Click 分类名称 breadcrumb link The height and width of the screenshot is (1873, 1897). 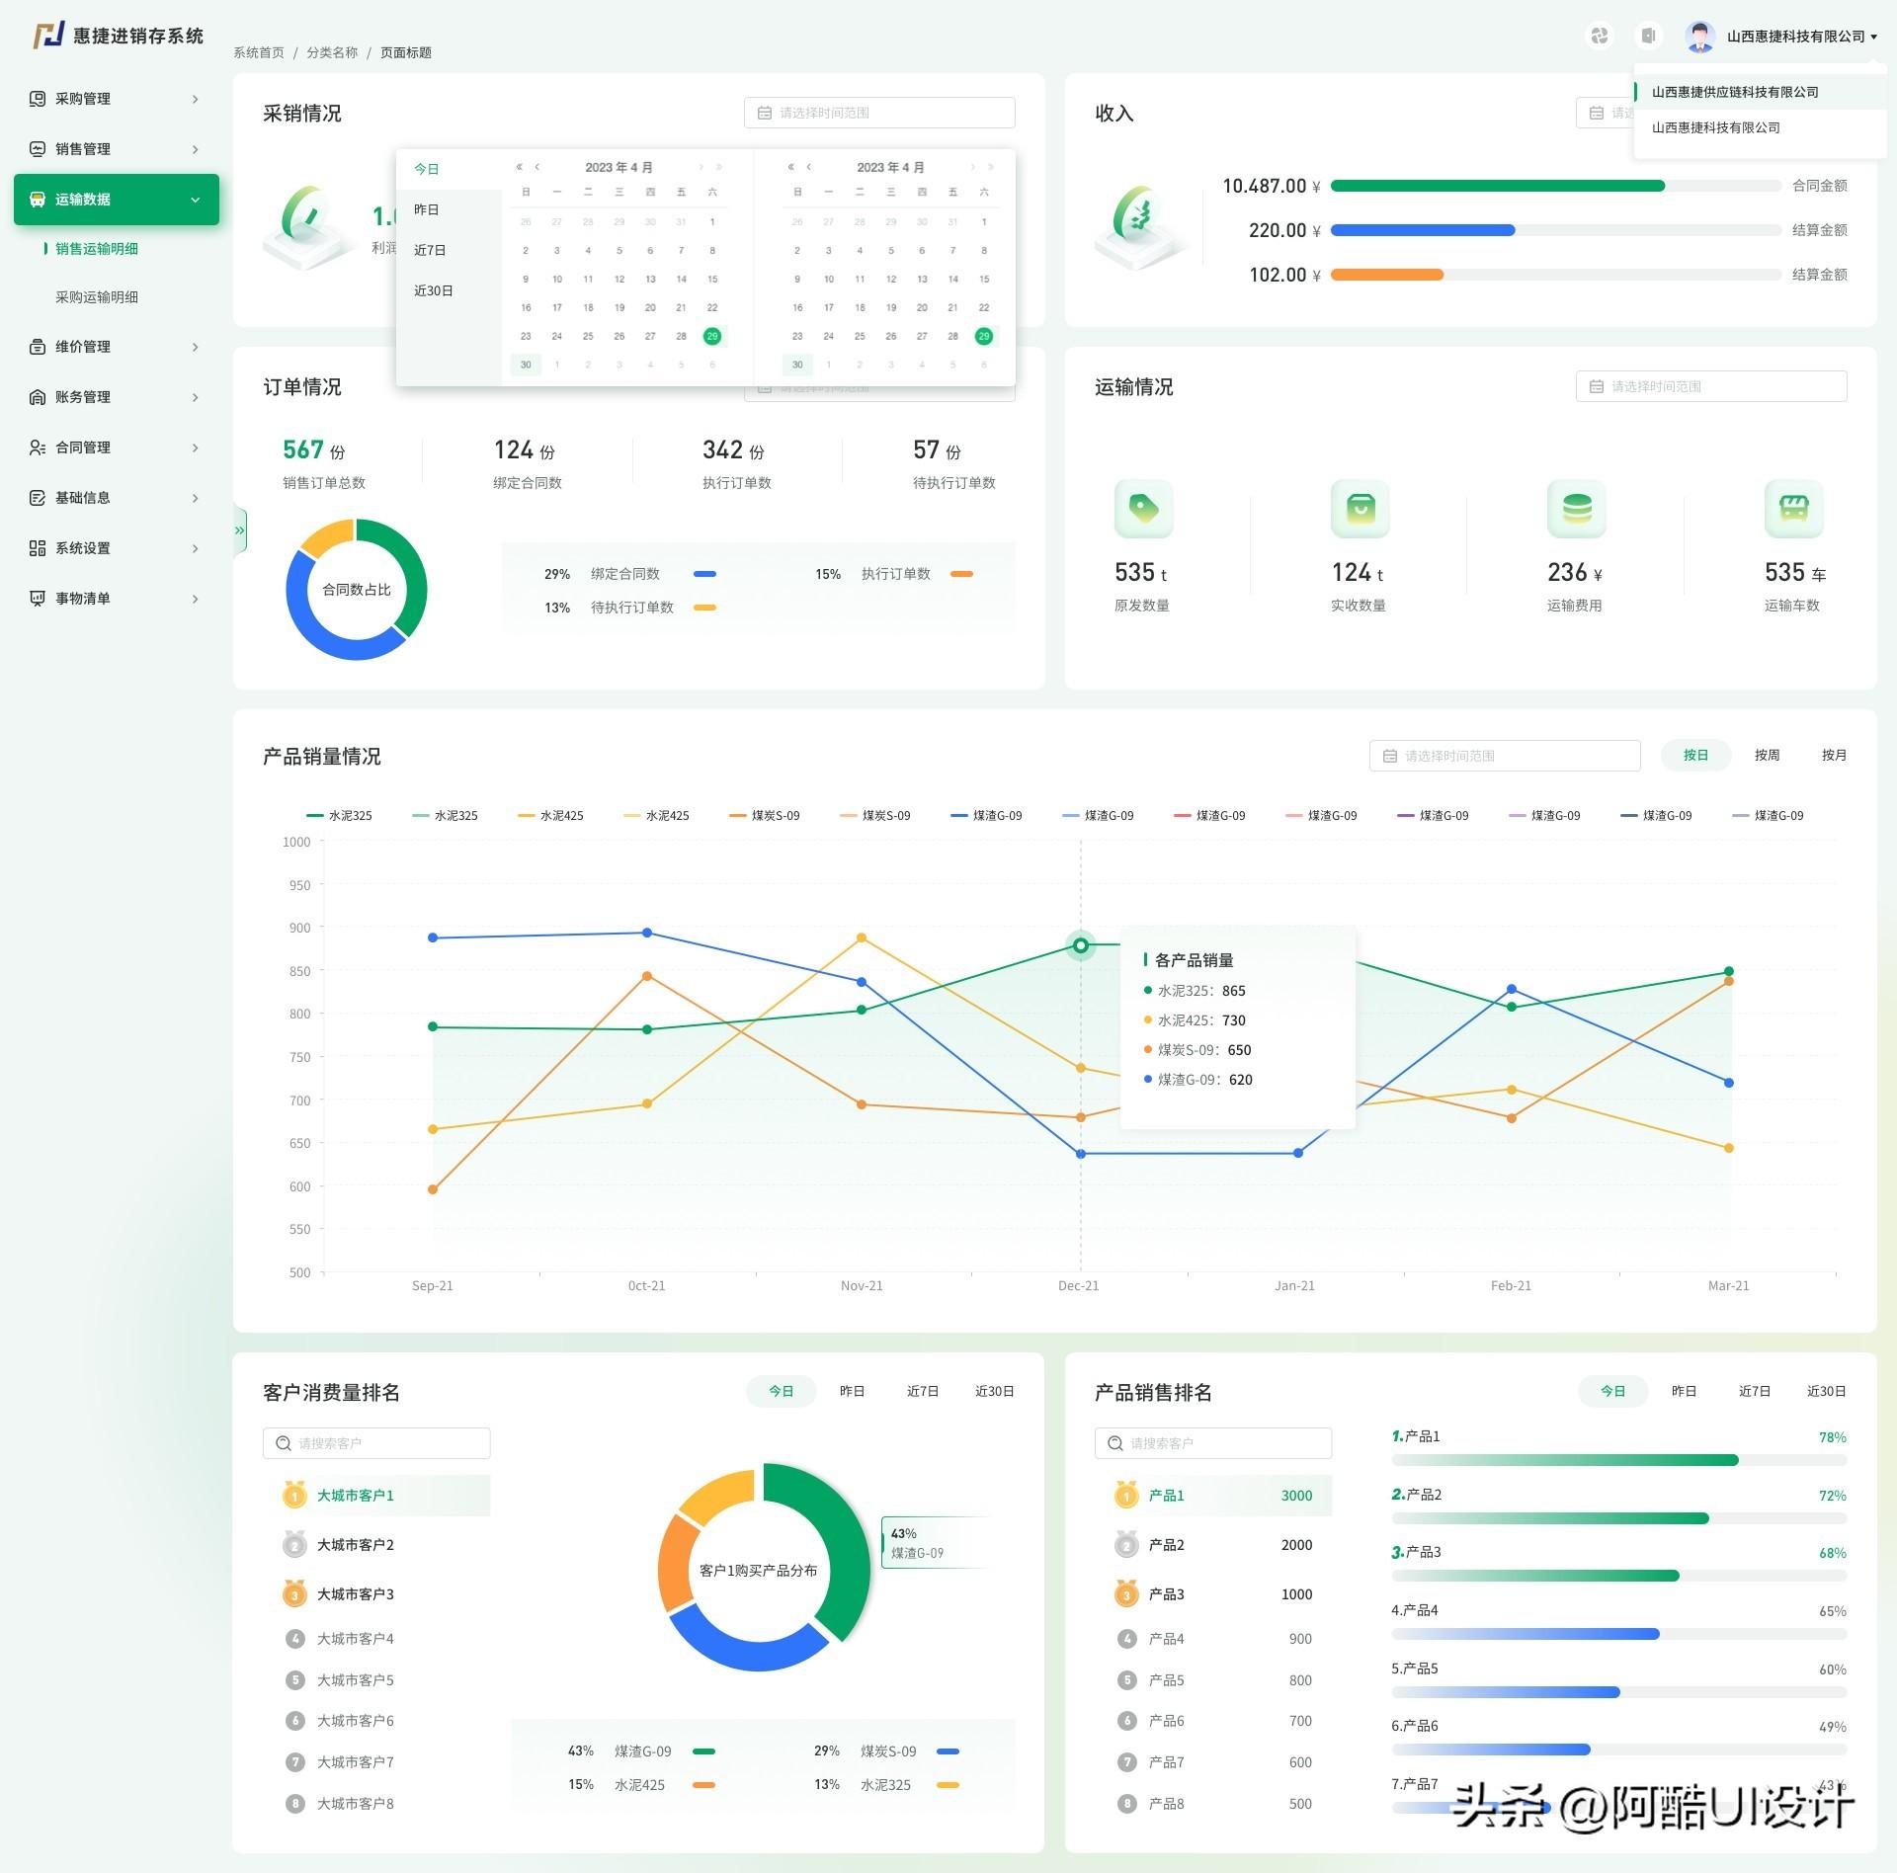(x=332, y=52)
